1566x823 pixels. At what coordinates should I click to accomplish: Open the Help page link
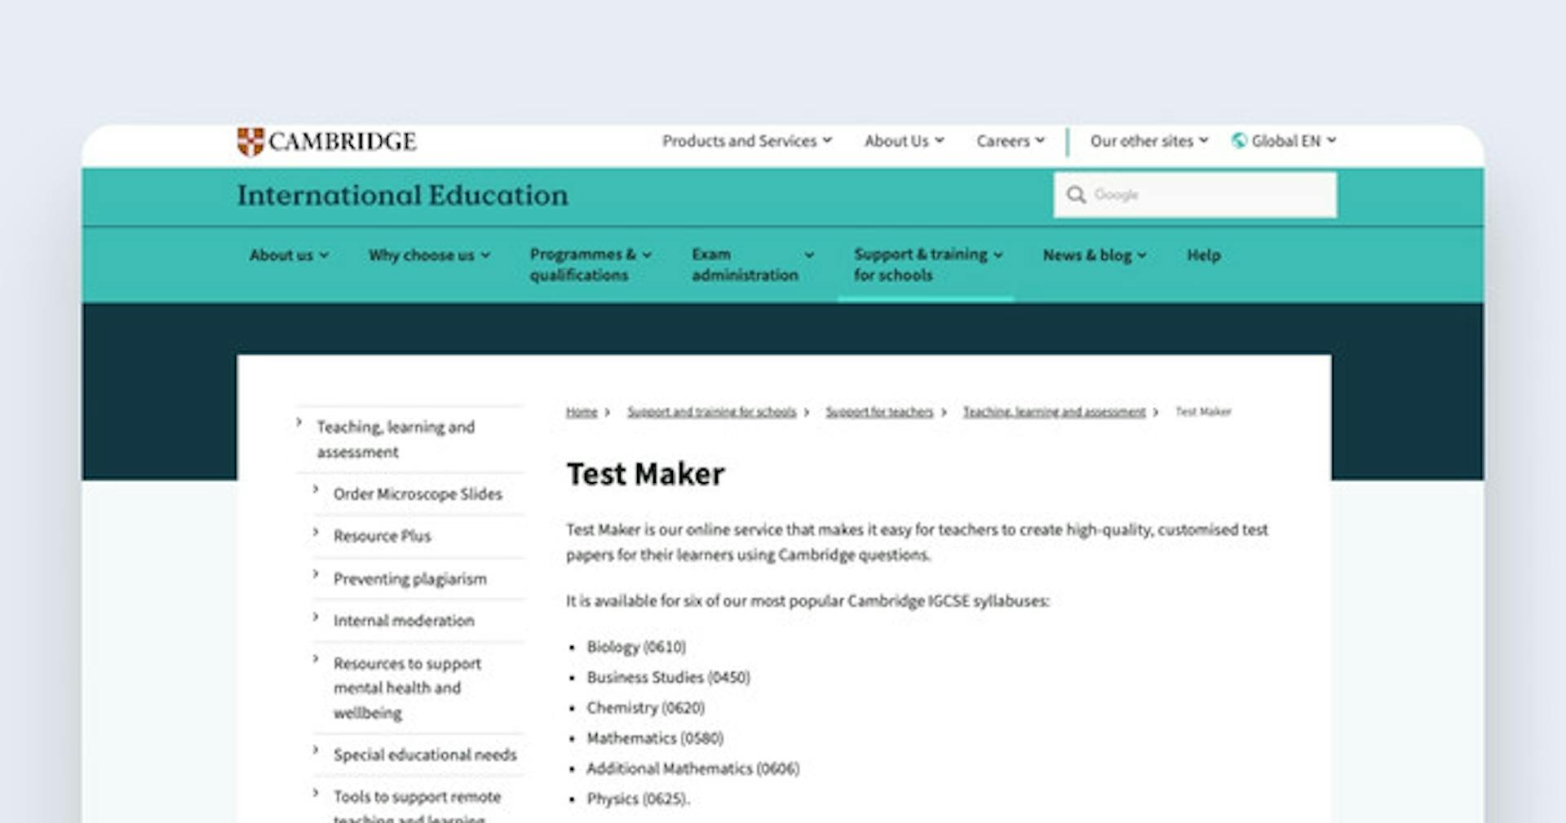pos(1204,255)
